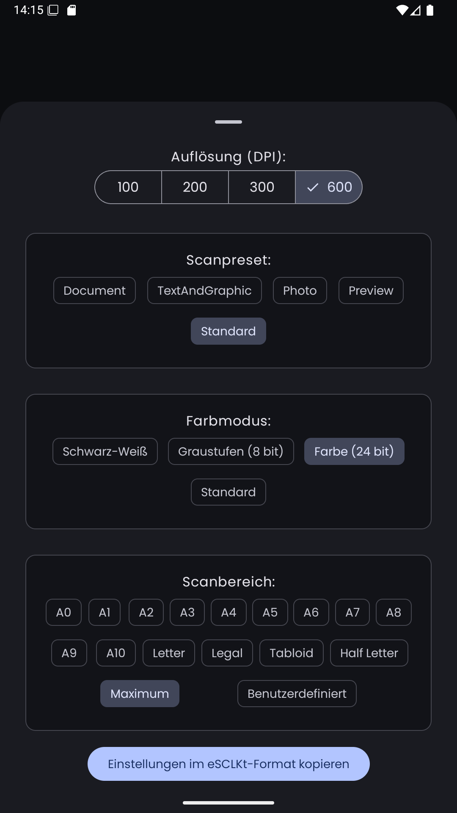Image resolution: width=457 pixels, height=813 pixels.
Task: Tap the checked 600 DPI segment
Action: click(x=329, y=187)
